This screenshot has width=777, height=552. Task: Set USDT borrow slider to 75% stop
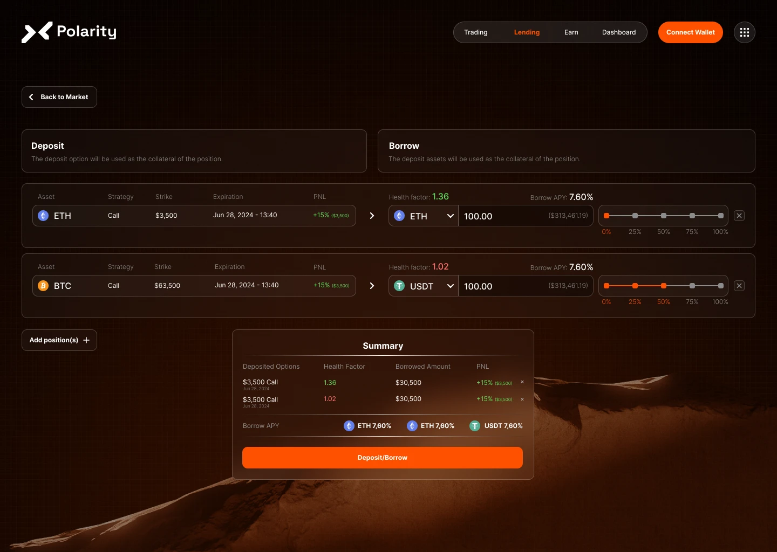[x=692, y=286]
